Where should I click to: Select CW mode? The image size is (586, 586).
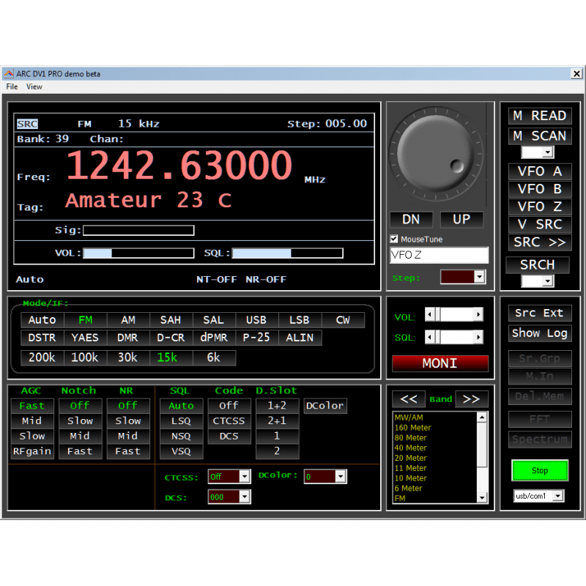pyautogui.click(x=343, y=320)
